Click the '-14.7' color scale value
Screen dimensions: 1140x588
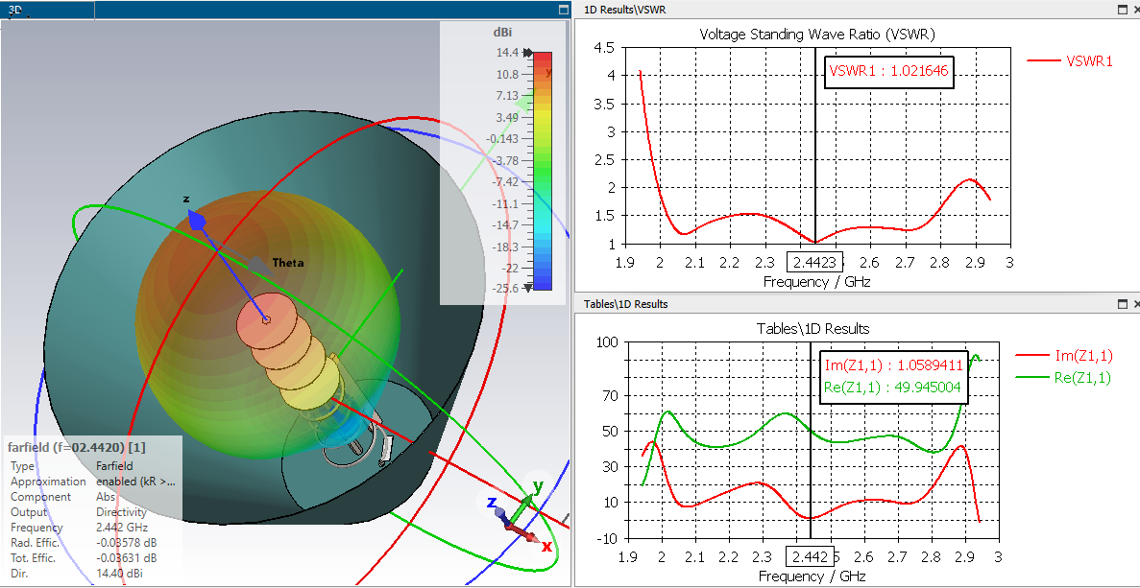tap(505, 224)
